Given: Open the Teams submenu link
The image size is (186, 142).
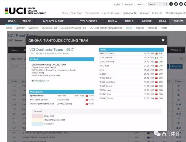Looking at the screenshot, I should [129, 28].
